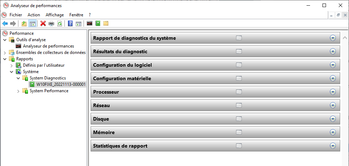The width and height of the screenshot is (349, 166).
Task: Click the report scrollbar up arrow
Action: [x=345, y=38]
